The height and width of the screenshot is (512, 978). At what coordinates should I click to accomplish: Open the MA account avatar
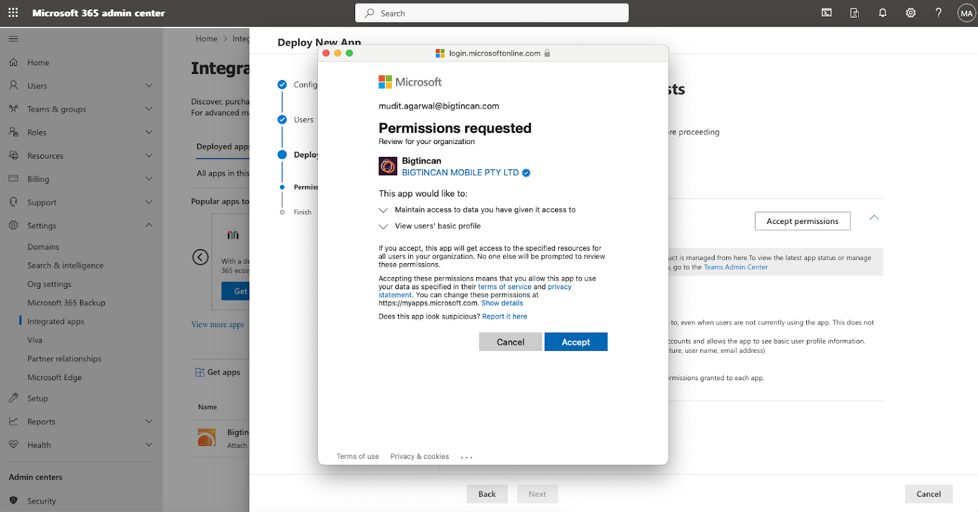[x=966, y=13]
